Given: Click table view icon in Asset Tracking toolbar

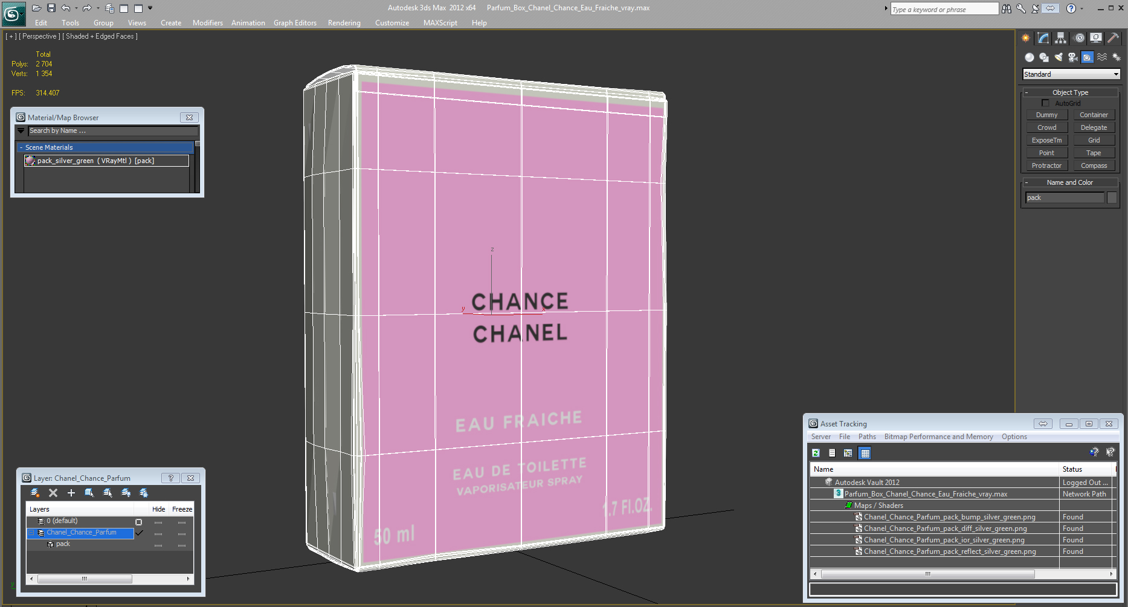Looking at the screenshot, I should click(x=865, y=453).
